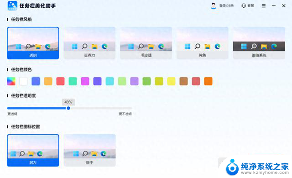
Task: Pick the indigo purple color swatch
Action: click(x=97, y=81)
